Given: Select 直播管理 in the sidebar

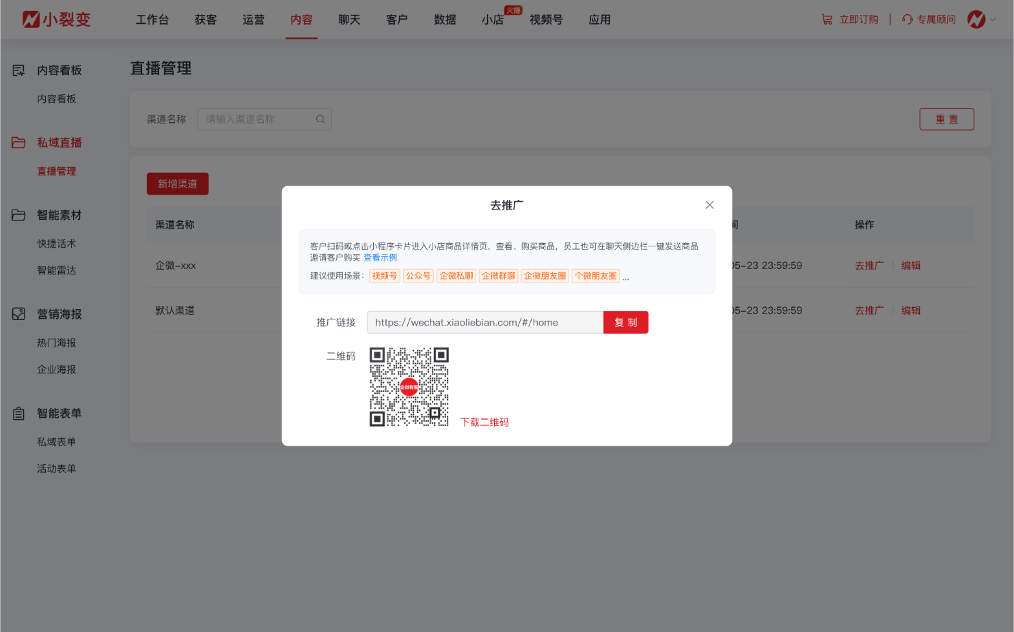Looking at the screenshot, I should pyautogui.click(x=57, y=171).
